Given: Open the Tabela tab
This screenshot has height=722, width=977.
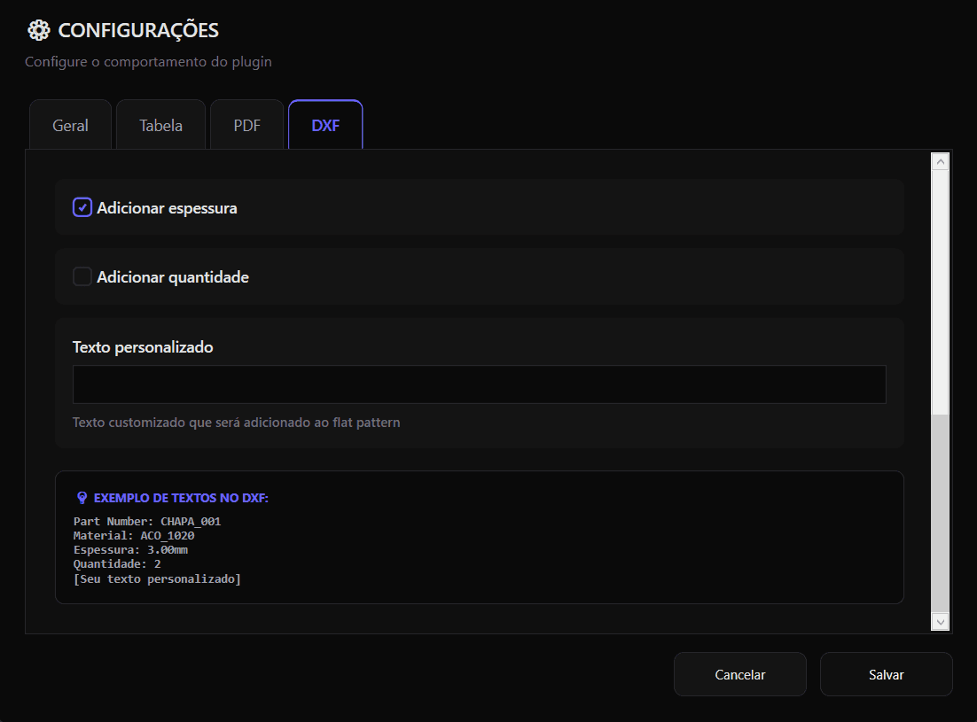Looking at the screenshot, I should click(x=160, y=125).
